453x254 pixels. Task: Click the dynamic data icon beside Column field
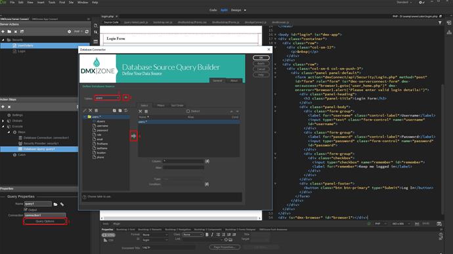(x=207, y=161)
